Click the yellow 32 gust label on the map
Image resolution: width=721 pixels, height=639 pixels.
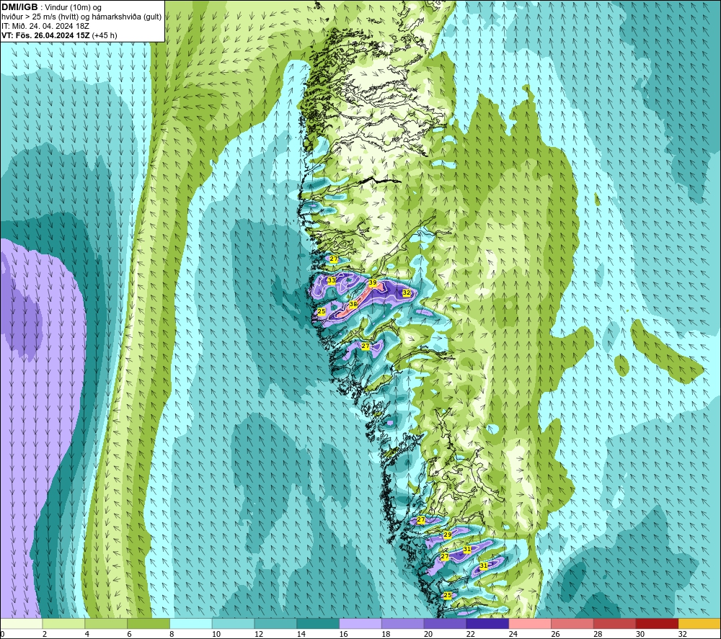[407, 292]
